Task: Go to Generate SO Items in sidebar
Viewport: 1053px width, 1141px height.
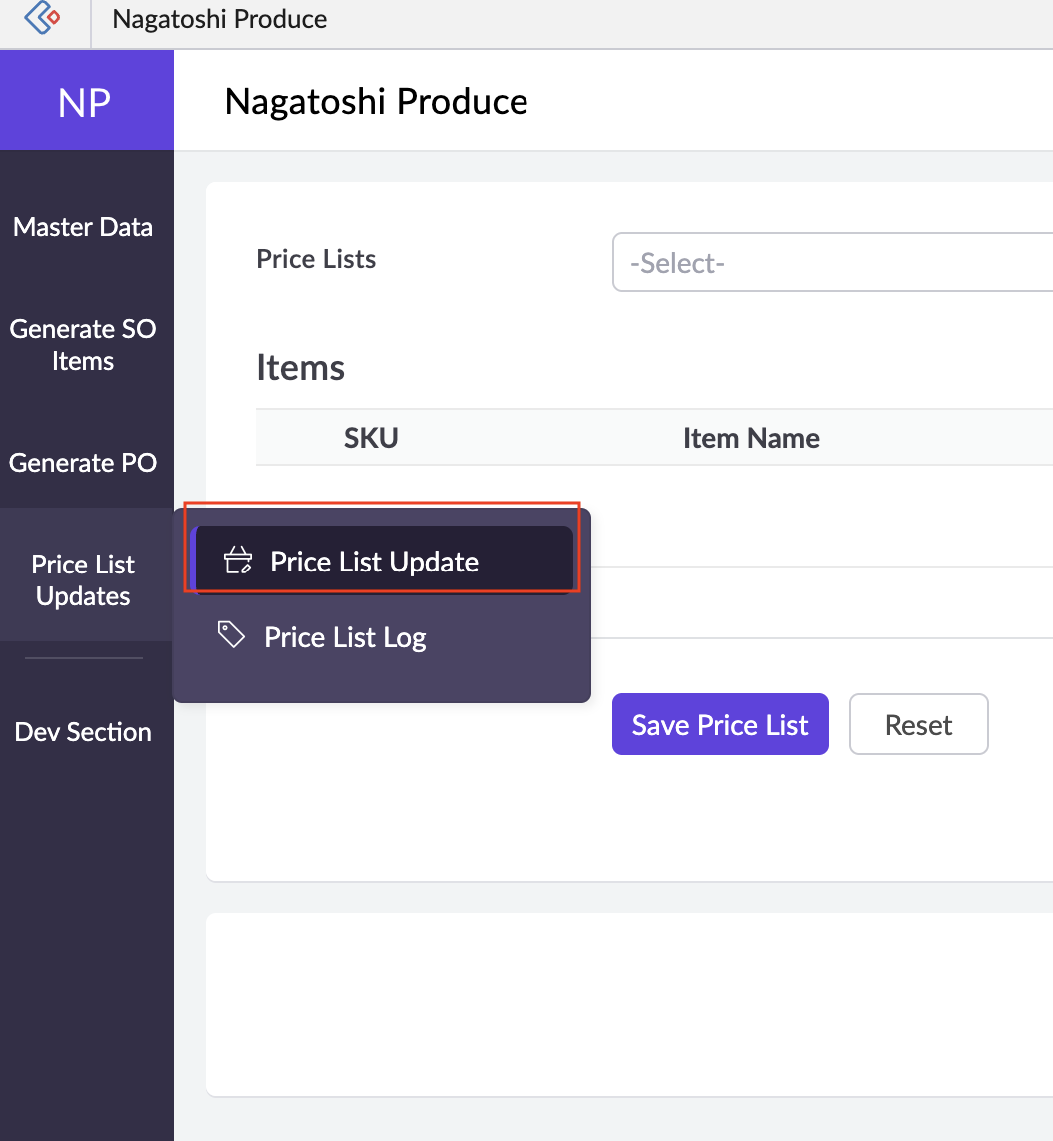Action: pos(83,345)
